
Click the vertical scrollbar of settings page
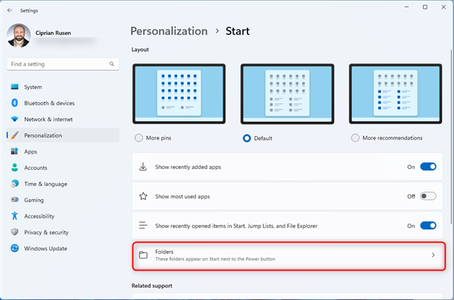click(x=451, y=136)
